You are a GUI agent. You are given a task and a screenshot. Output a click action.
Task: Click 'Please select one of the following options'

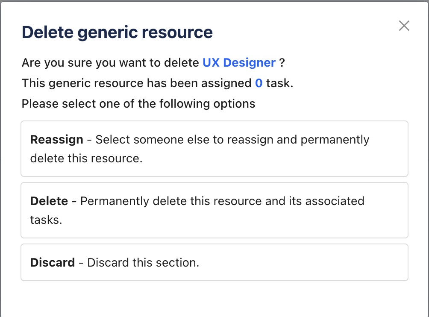point(138,103)
